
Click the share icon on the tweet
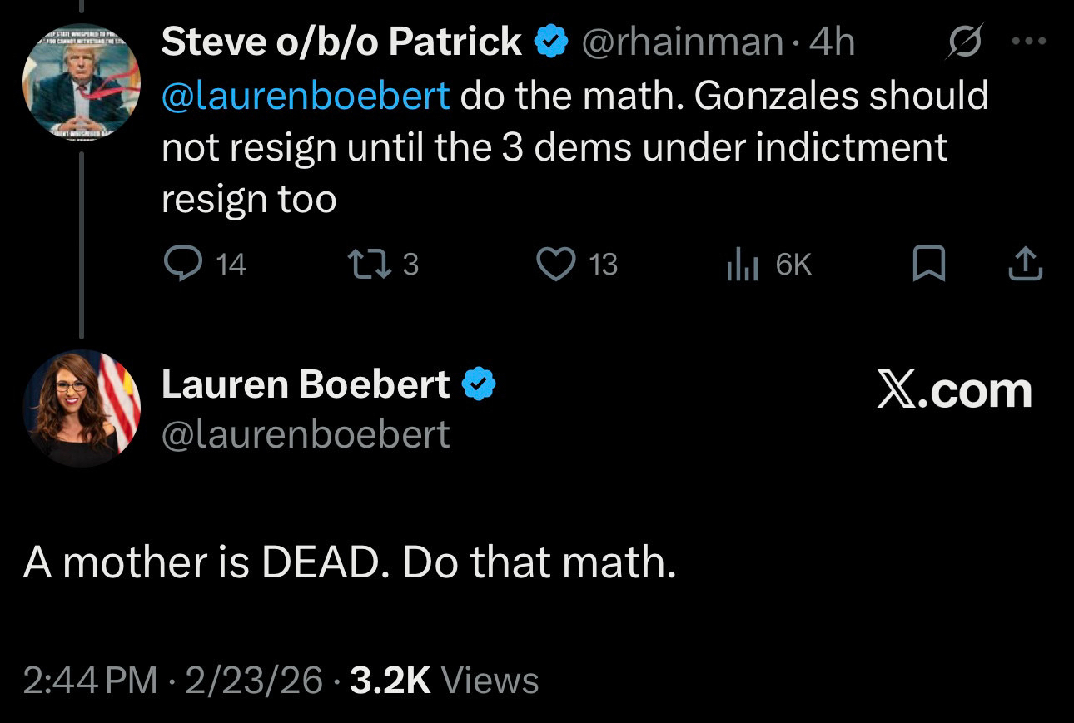pos(1025,264)
